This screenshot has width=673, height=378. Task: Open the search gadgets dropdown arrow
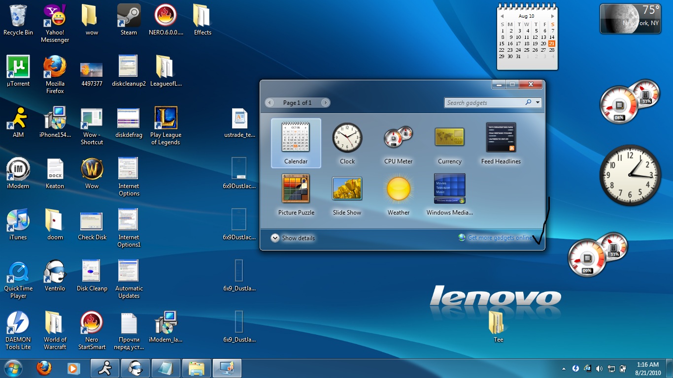[538, 103]
